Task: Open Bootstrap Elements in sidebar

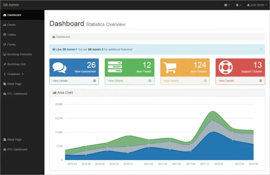Action: click(x=22, y=54)
